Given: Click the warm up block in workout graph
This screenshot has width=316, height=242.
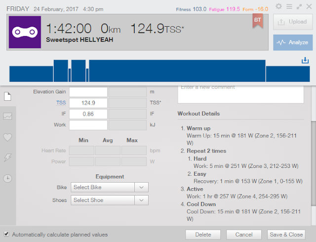Looking at the screenshot, I should pyautogui.click(x=31, y=74).
